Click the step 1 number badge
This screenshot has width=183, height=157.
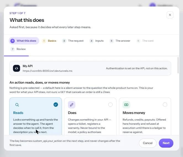(12, 41)
